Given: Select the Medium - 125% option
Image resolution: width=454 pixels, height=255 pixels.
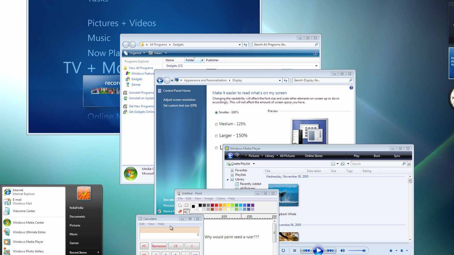Looking at the screenshot, I should pyautogui.click(x=216, y=124).
